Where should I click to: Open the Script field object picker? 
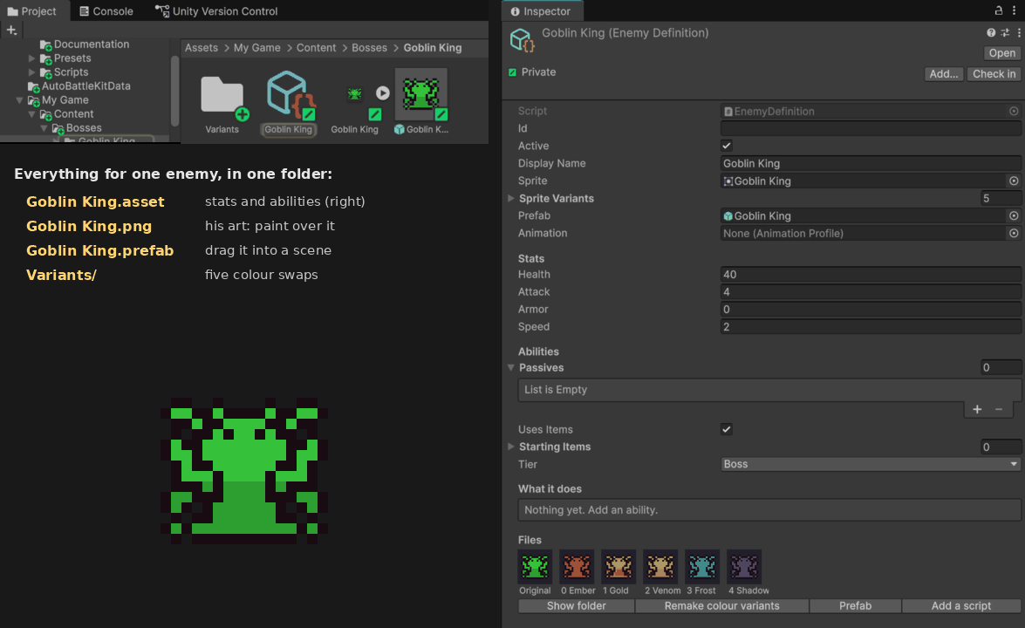pos(1014,111)
